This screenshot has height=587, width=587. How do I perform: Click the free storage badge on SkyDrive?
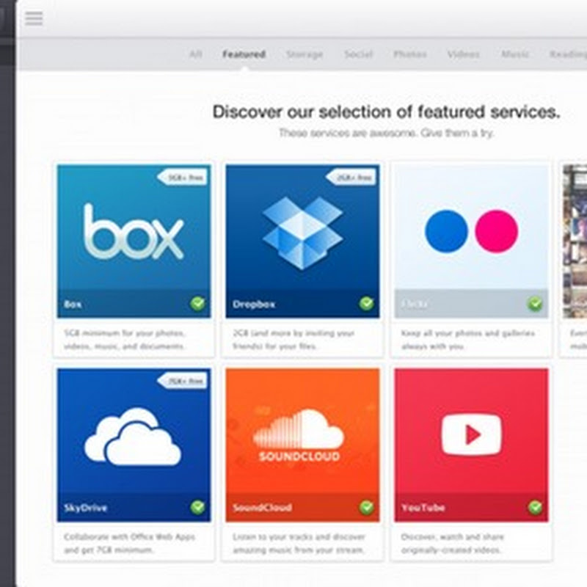[183, 381]
